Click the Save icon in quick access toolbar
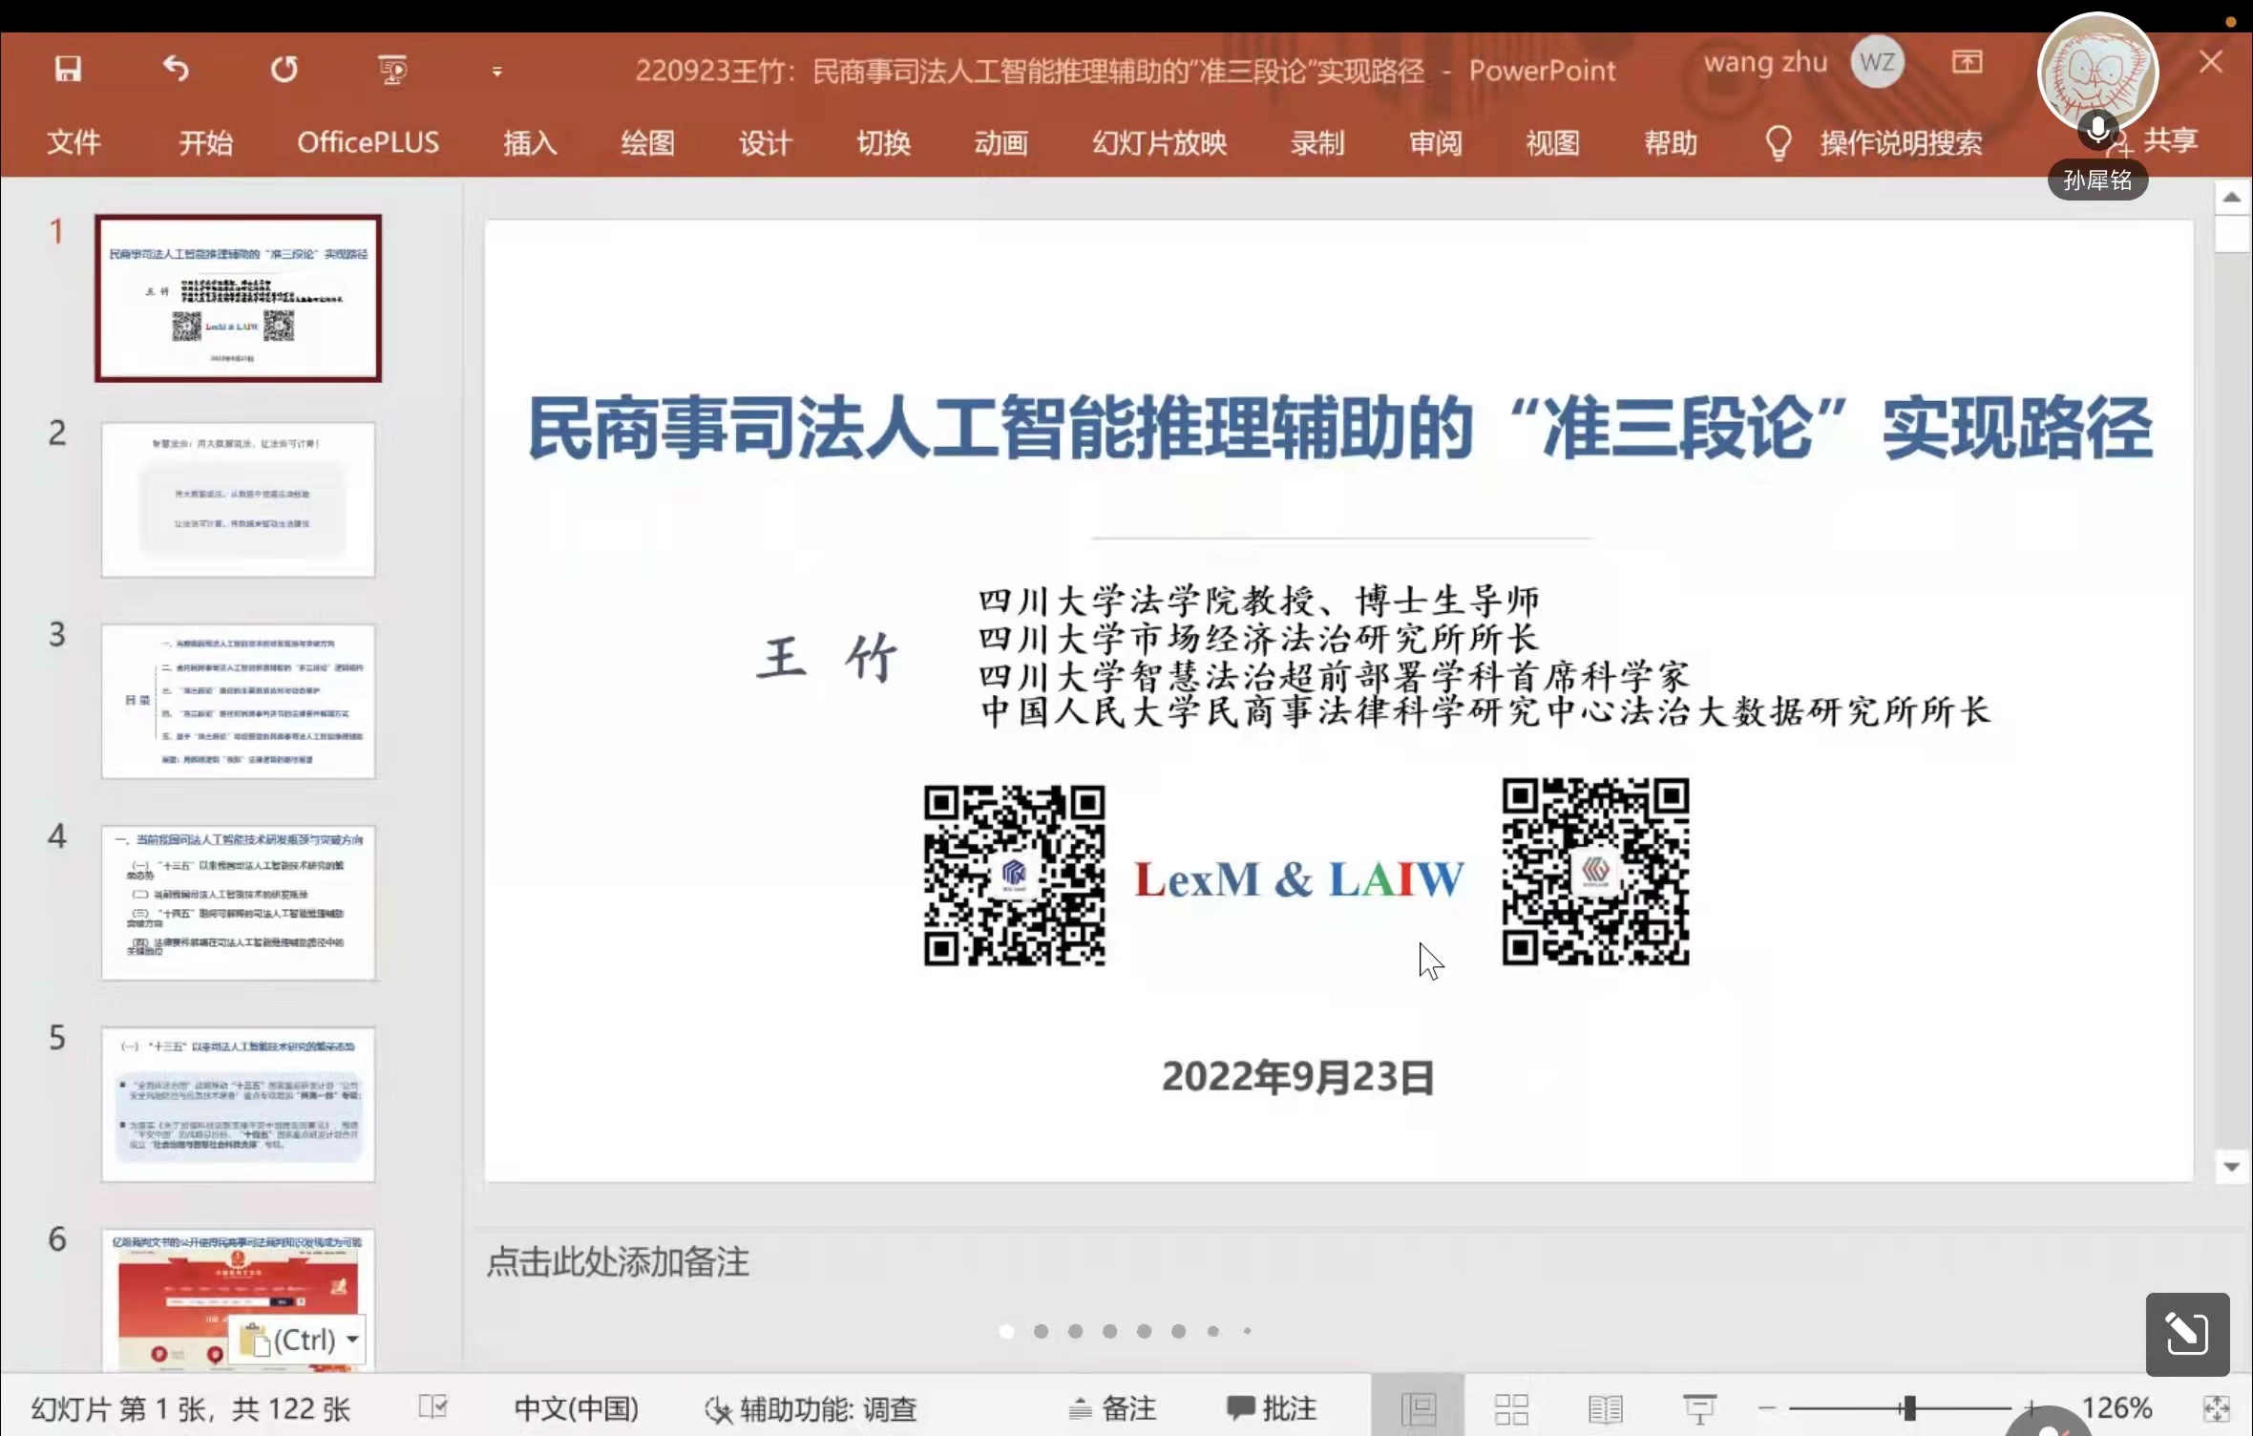Image resolution: width=2253 pixels, height=1436 pixels. 68,69
